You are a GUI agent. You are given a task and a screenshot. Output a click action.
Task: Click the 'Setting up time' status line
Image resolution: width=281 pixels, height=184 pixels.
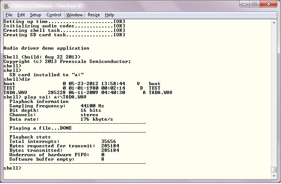64,21
